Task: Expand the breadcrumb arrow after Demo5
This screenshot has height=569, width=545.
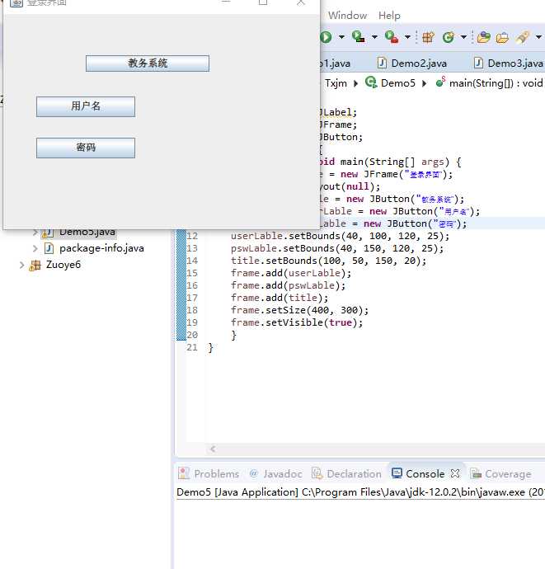Action: pos(424,83)
